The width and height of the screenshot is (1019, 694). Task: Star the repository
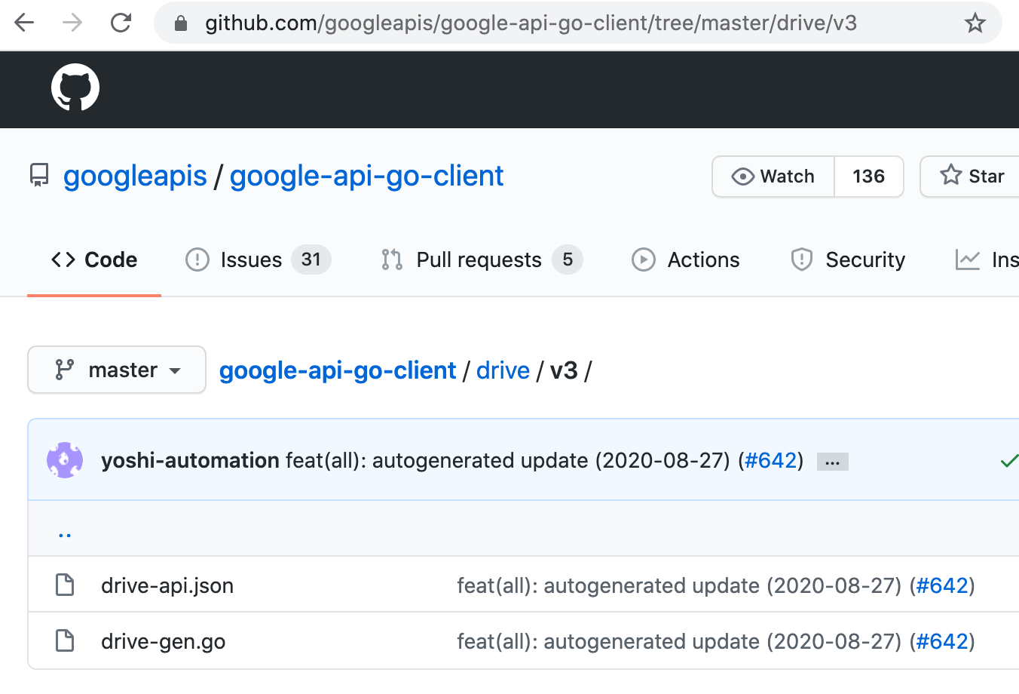click(970, 177)
